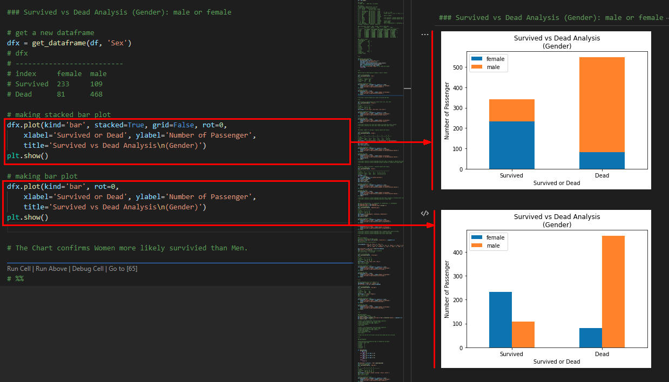The height and width of the screenshot is (382, 669).
Task: Open the stacked bar chart output image
Action: coord(546,110)
